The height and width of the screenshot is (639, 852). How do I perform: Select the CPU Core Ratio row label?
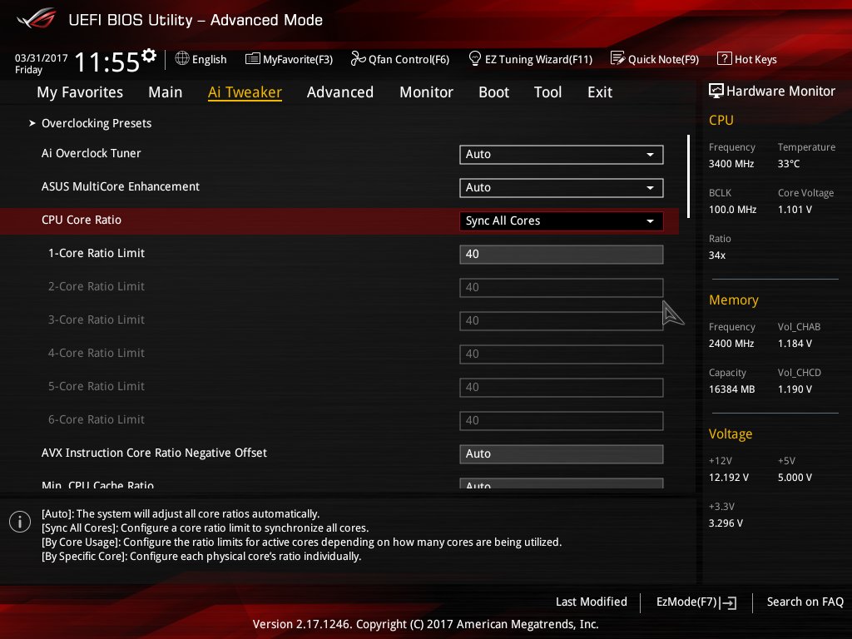(x=82, y=220)
